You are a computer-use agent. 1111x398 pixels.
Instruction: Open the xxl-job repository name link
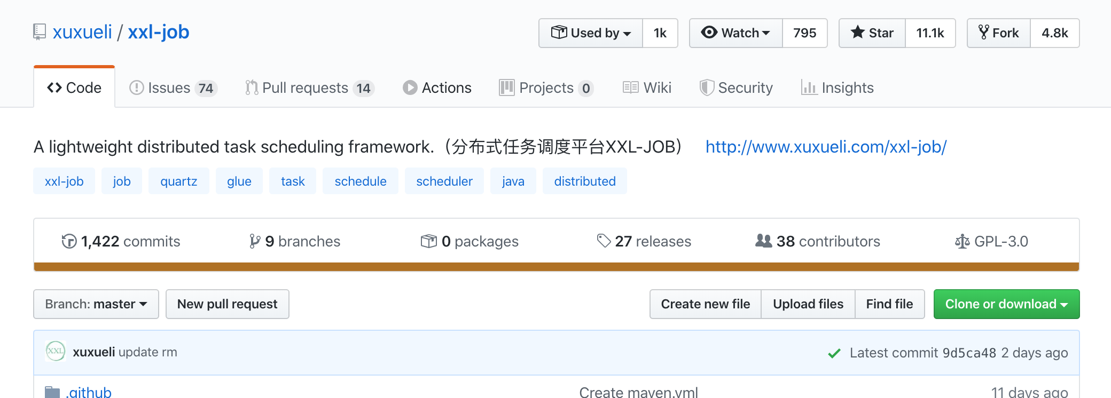[x=159, y=32]
